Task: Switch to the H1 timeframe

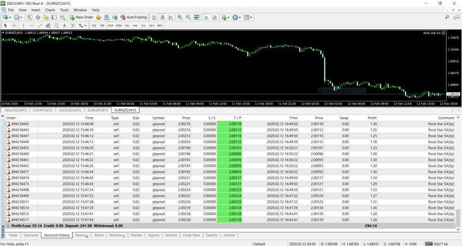Action: 127,26
